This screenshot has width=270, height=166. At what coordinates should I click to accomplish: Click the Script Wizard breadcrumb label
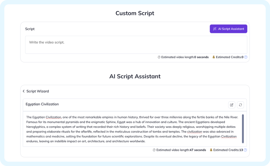click(x=38, y=91)
